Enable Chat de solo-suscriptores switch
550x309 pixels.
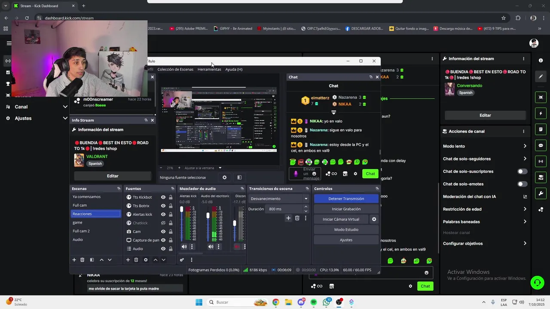[522, 172]
